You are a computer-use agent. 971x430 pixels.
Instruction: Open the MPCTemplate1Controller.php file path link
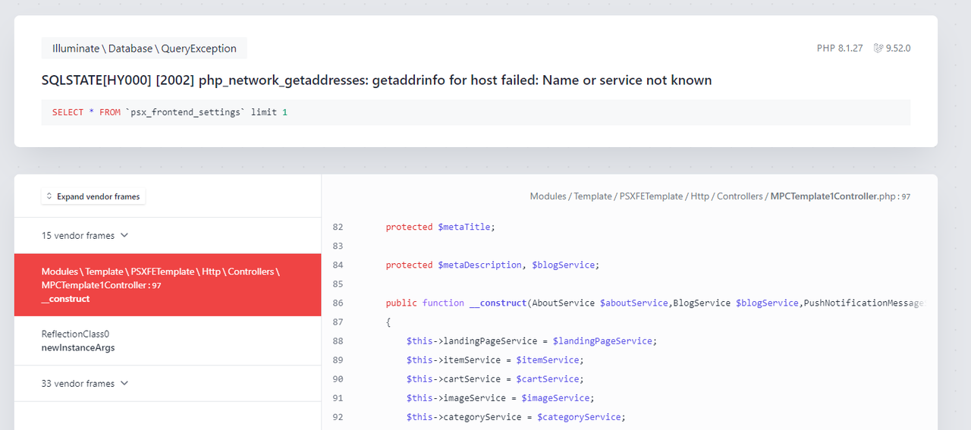(719, 196)
